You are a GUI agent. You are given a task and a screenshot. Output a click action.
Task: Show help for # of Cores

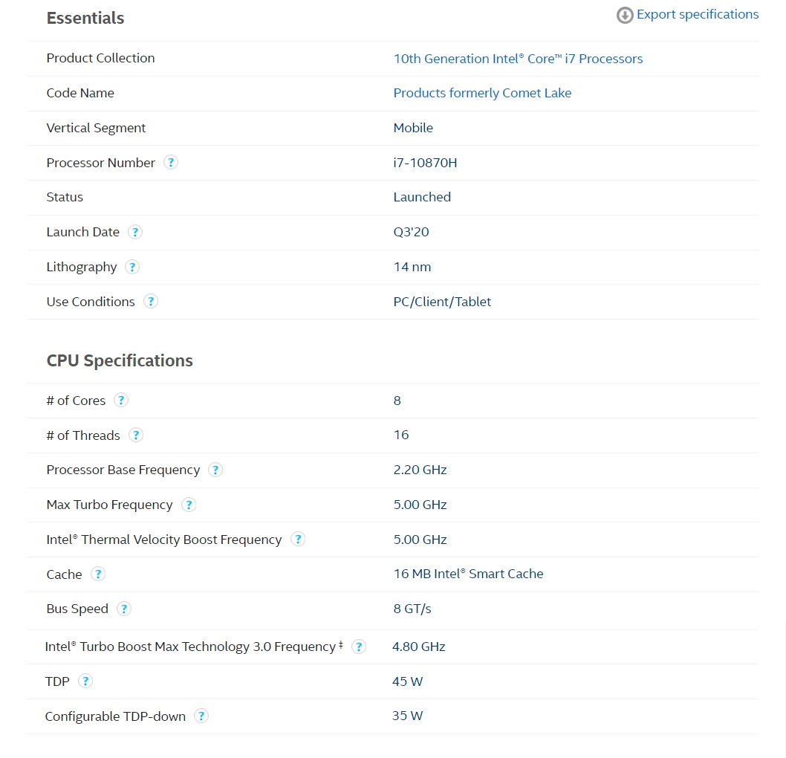pyautogui.click(x=121, y=401)
